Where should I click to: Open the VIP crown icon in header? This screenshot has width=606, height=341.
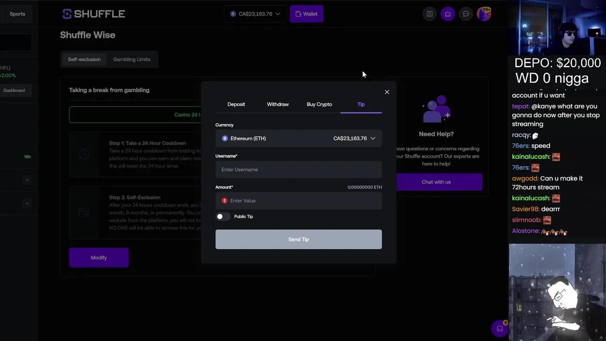pyautogui.click(x=448, y=14)
